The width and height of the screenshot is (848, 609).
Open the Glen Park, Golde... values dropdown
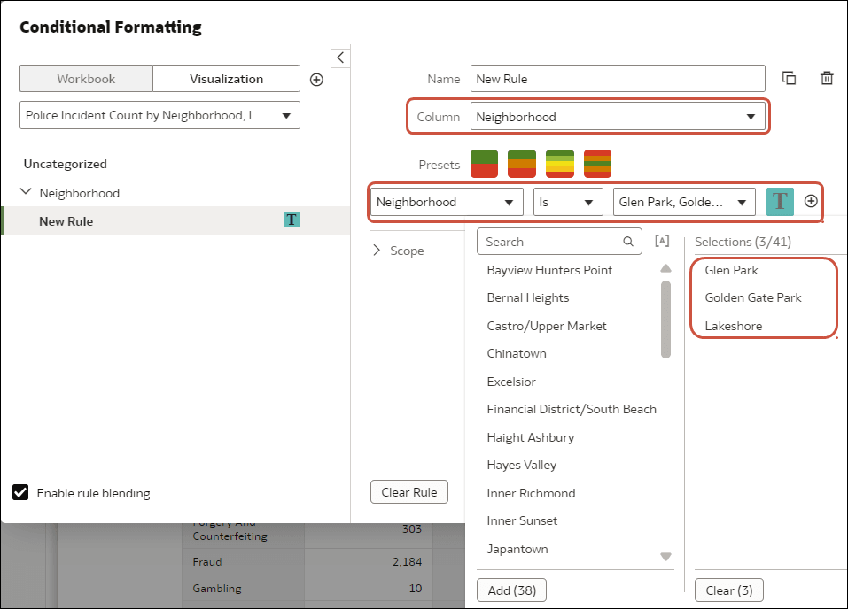point(683,202)
